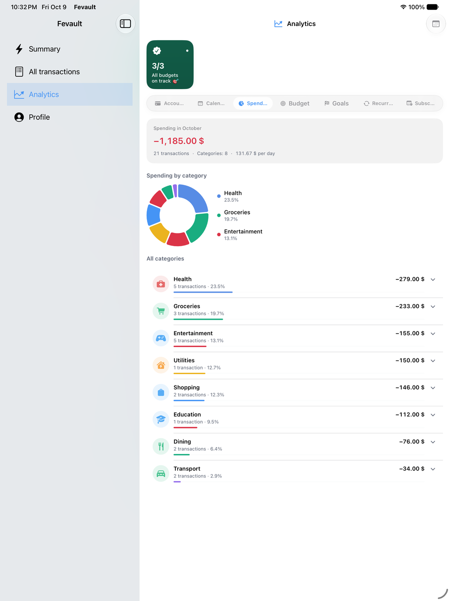Click the Health legend blue dot
Screen dimensions: 450x601
(x=219, y=196)
